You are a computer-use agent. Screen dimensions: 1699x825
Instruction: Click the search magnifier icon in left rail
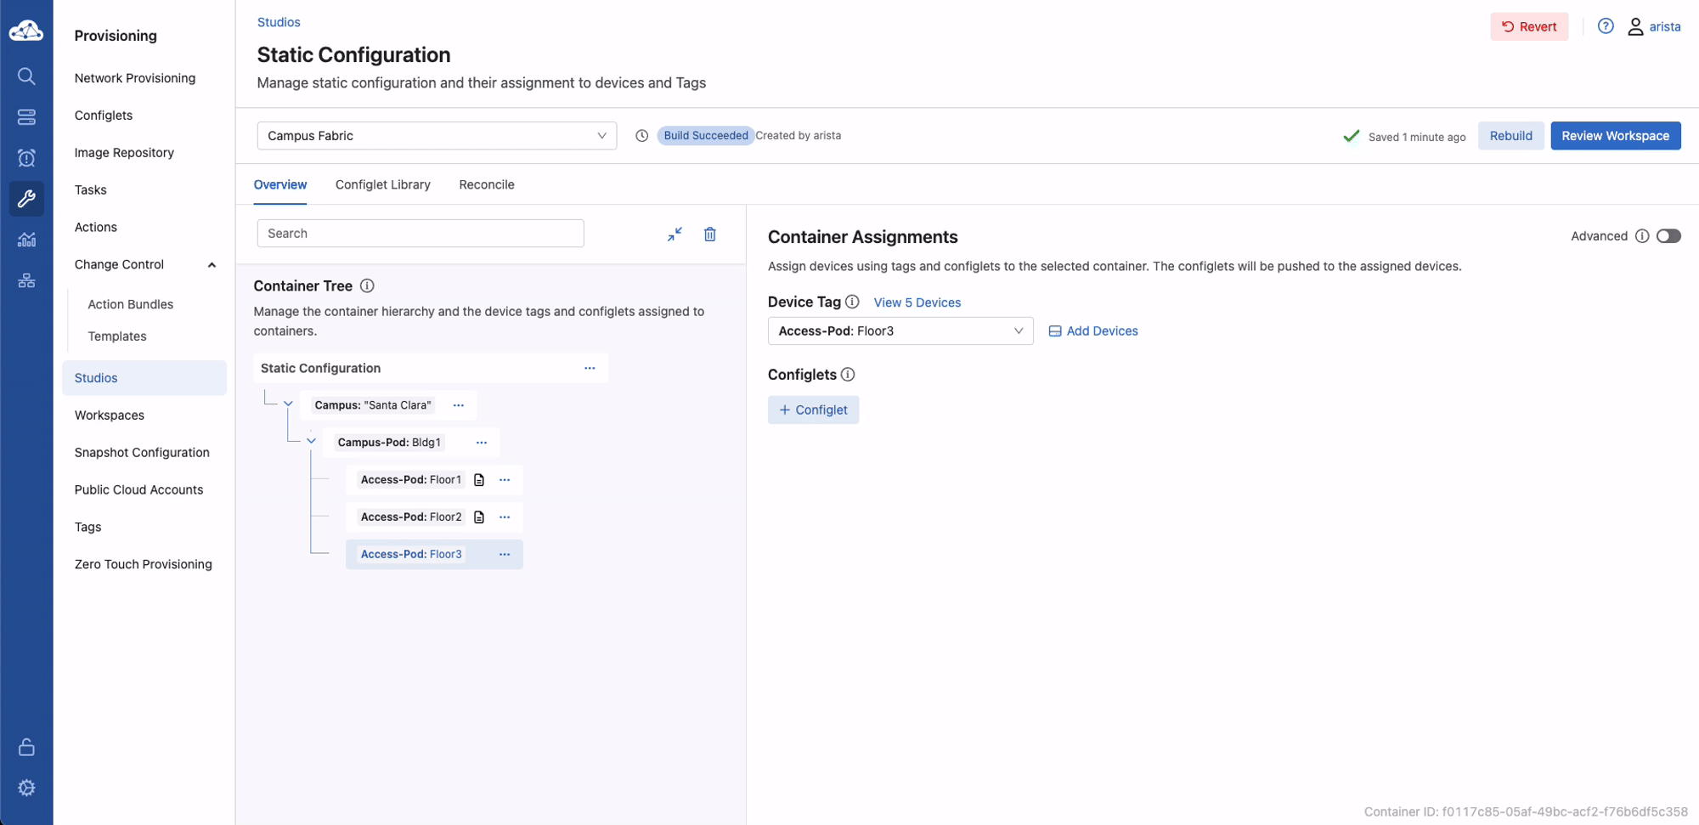[26, 76]
